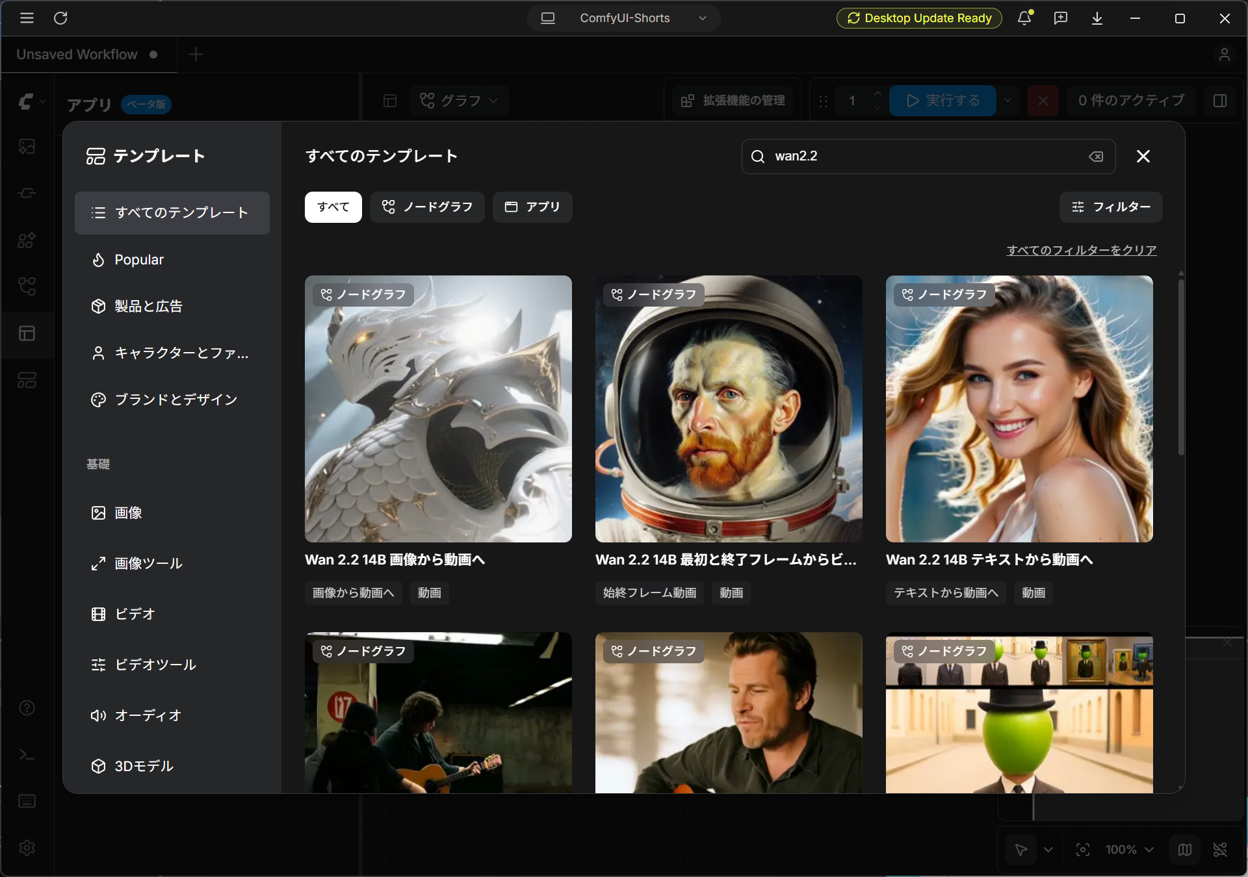The image size is (1248, 877).
Task: Close the templates dialog
Action: coord(1143,156)
